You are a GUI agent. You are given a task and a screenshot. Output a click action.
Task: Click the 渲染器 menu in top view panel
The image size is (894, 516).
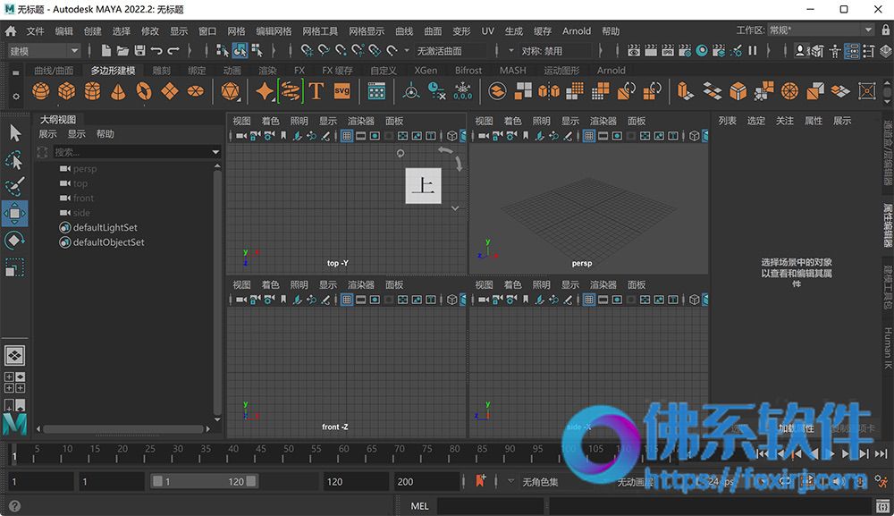point(361,121)
